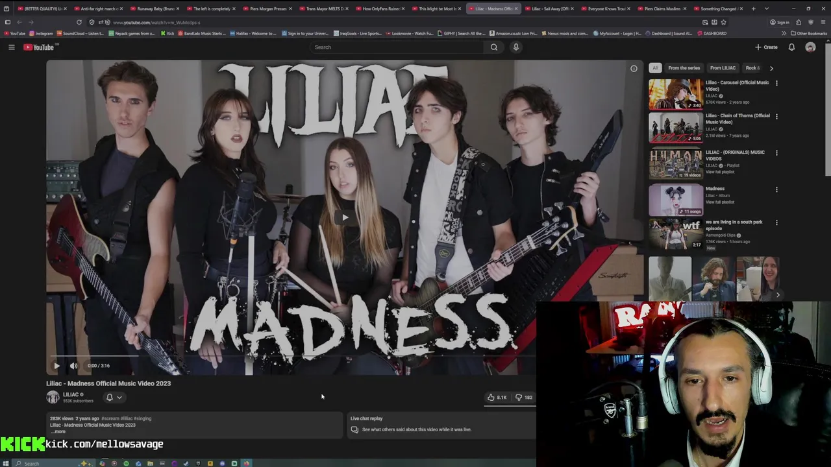The width and height of the screenshot is (831, 467).
Task: Toggle the subscription notification bell
Action: pos(110,397)
